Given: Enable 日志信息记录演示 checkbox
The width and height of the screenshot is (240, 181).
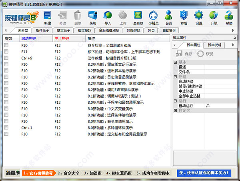Looking at the screenshot, I should coord(6,77).
